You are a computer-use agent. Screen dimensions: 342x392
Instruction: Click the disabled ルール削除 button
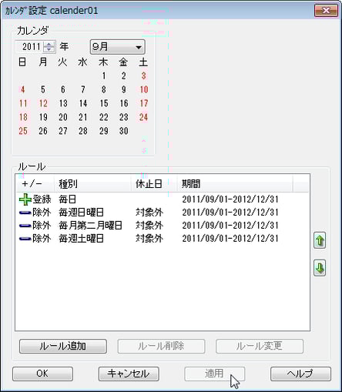pyautogui.click(x=161, y=347)
